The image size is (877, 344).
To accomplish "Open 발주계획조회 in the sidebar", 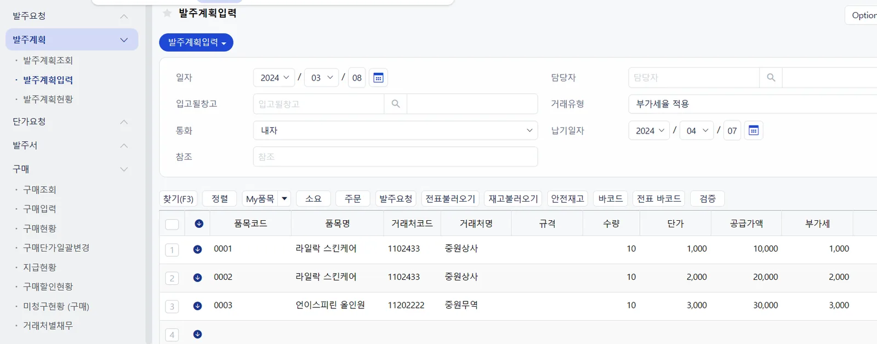I will pyautogui.click(x=48, y=60).
